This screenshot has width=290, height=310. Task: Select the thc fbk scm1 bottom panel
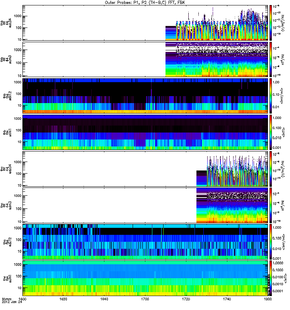(145, 278)
